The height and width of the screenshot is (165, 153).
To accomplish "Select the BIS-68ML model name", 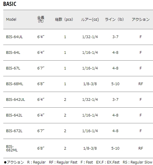I will tap(15, 84).
